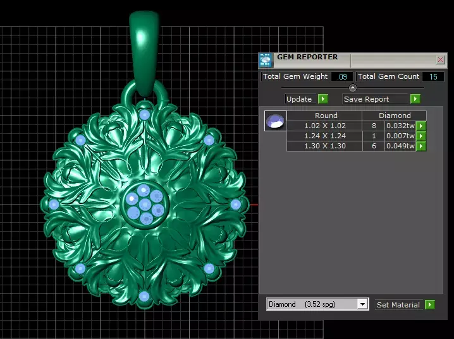
Task: Click the Total Gem Count value 15
Action: (433, 76)
